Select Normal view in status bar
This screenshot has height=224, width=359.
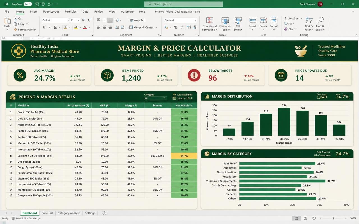pos(296,218)
